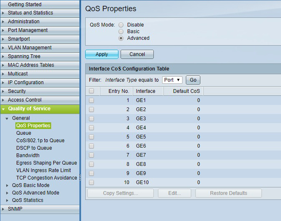Expand the Status and Statistics arrow
The image size is (281, 221).
(x=3, y=13)
